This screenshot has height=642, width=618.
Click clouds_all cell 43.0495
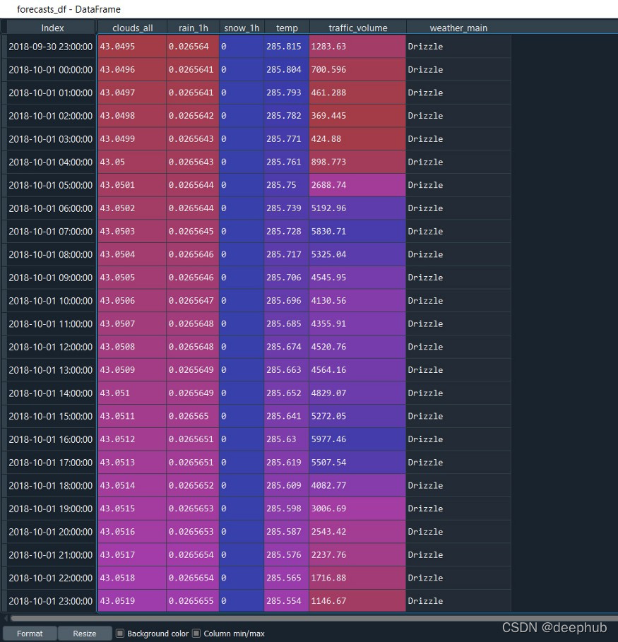[132, 47]
